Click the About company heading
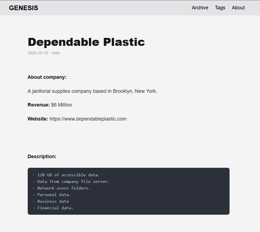The image size is (260, 232). [47, 77]
